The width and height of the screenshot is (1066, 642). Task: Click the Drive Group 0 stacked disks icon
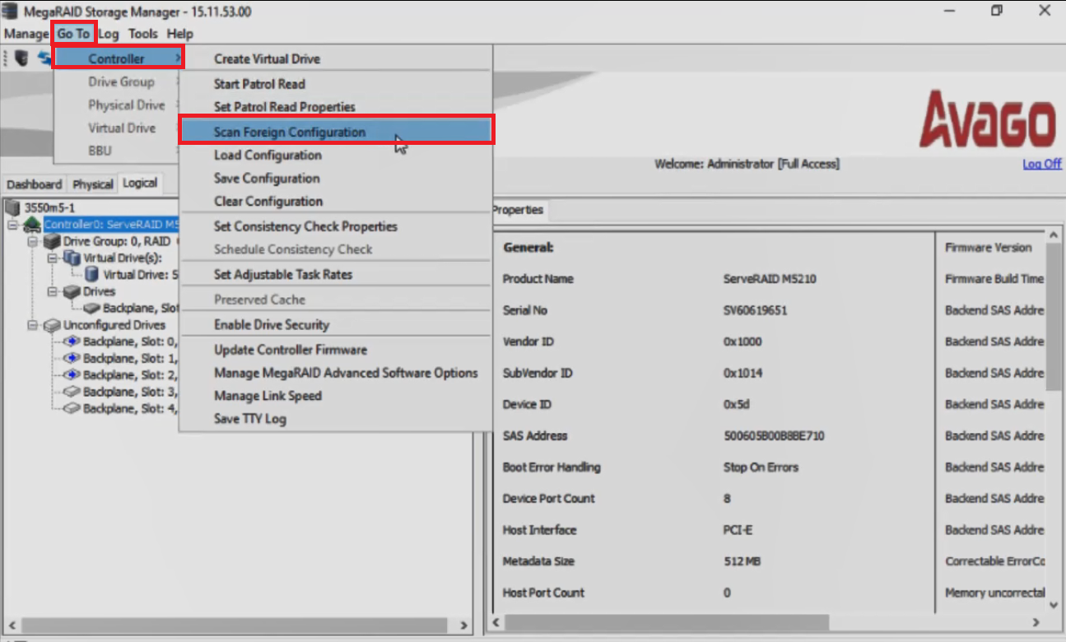[x=52, y=241]
